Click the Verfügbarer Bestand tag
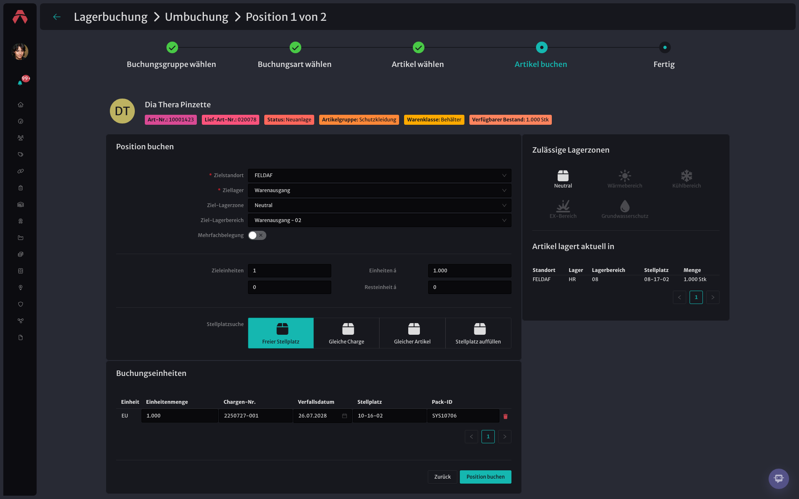The image size is (799, 499). coord(510,120)
